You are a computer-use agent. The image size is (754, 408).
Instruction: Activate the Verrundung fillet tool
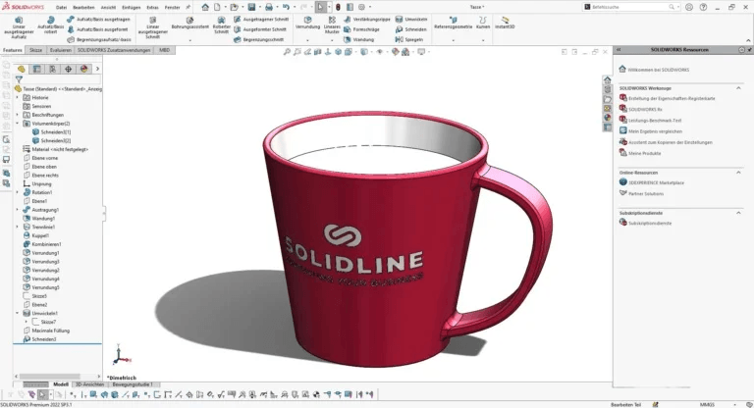coord(307,24)
